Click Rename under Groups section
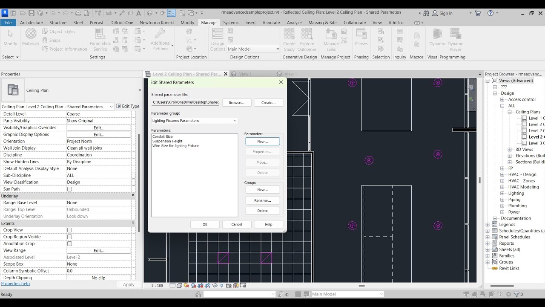The width and height of the screenshot is (545, 307). coord(263,200)
